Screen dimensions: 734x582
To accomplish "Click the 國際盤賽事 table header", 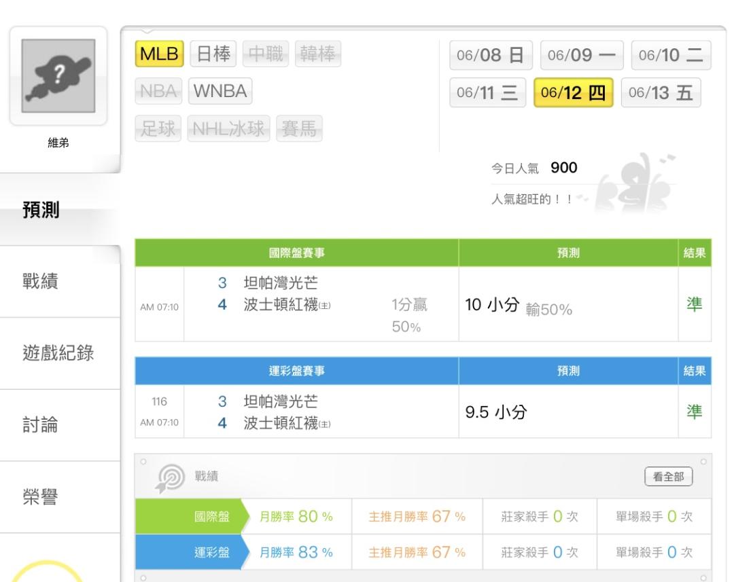I will 297,253.
